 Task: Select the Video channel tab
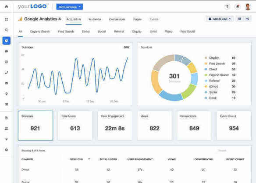[169, 32]
